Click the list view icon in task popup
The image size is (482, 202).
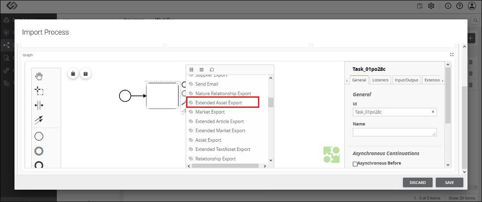point(202,70)
